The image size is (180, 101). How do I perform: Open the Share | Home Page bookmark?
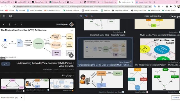35,10
